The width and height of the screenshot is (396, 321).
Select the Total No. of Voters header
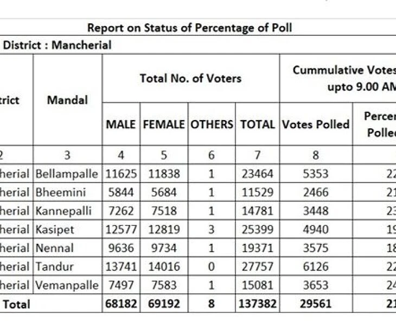(190, 78)
